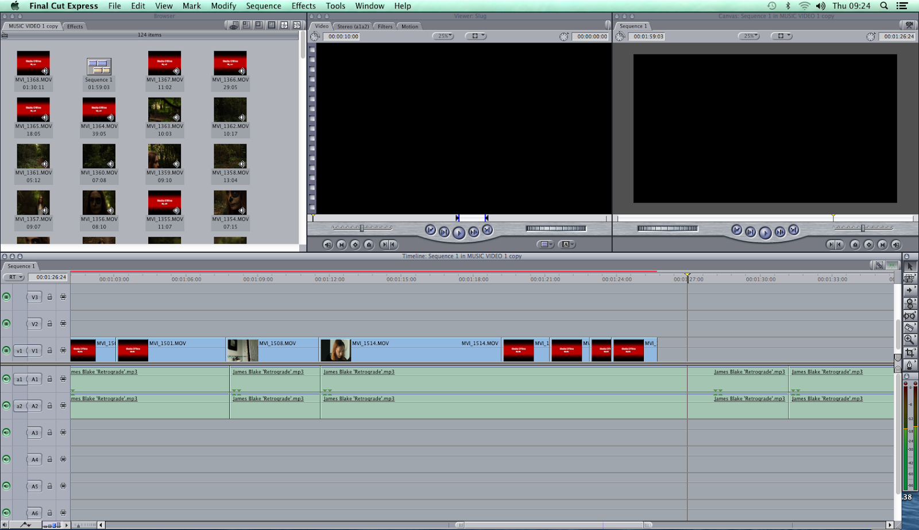This screenshot has width=919, height=530.
Task: Open the Generator pop-up in Viewer
Action: [x=567, y=245]
